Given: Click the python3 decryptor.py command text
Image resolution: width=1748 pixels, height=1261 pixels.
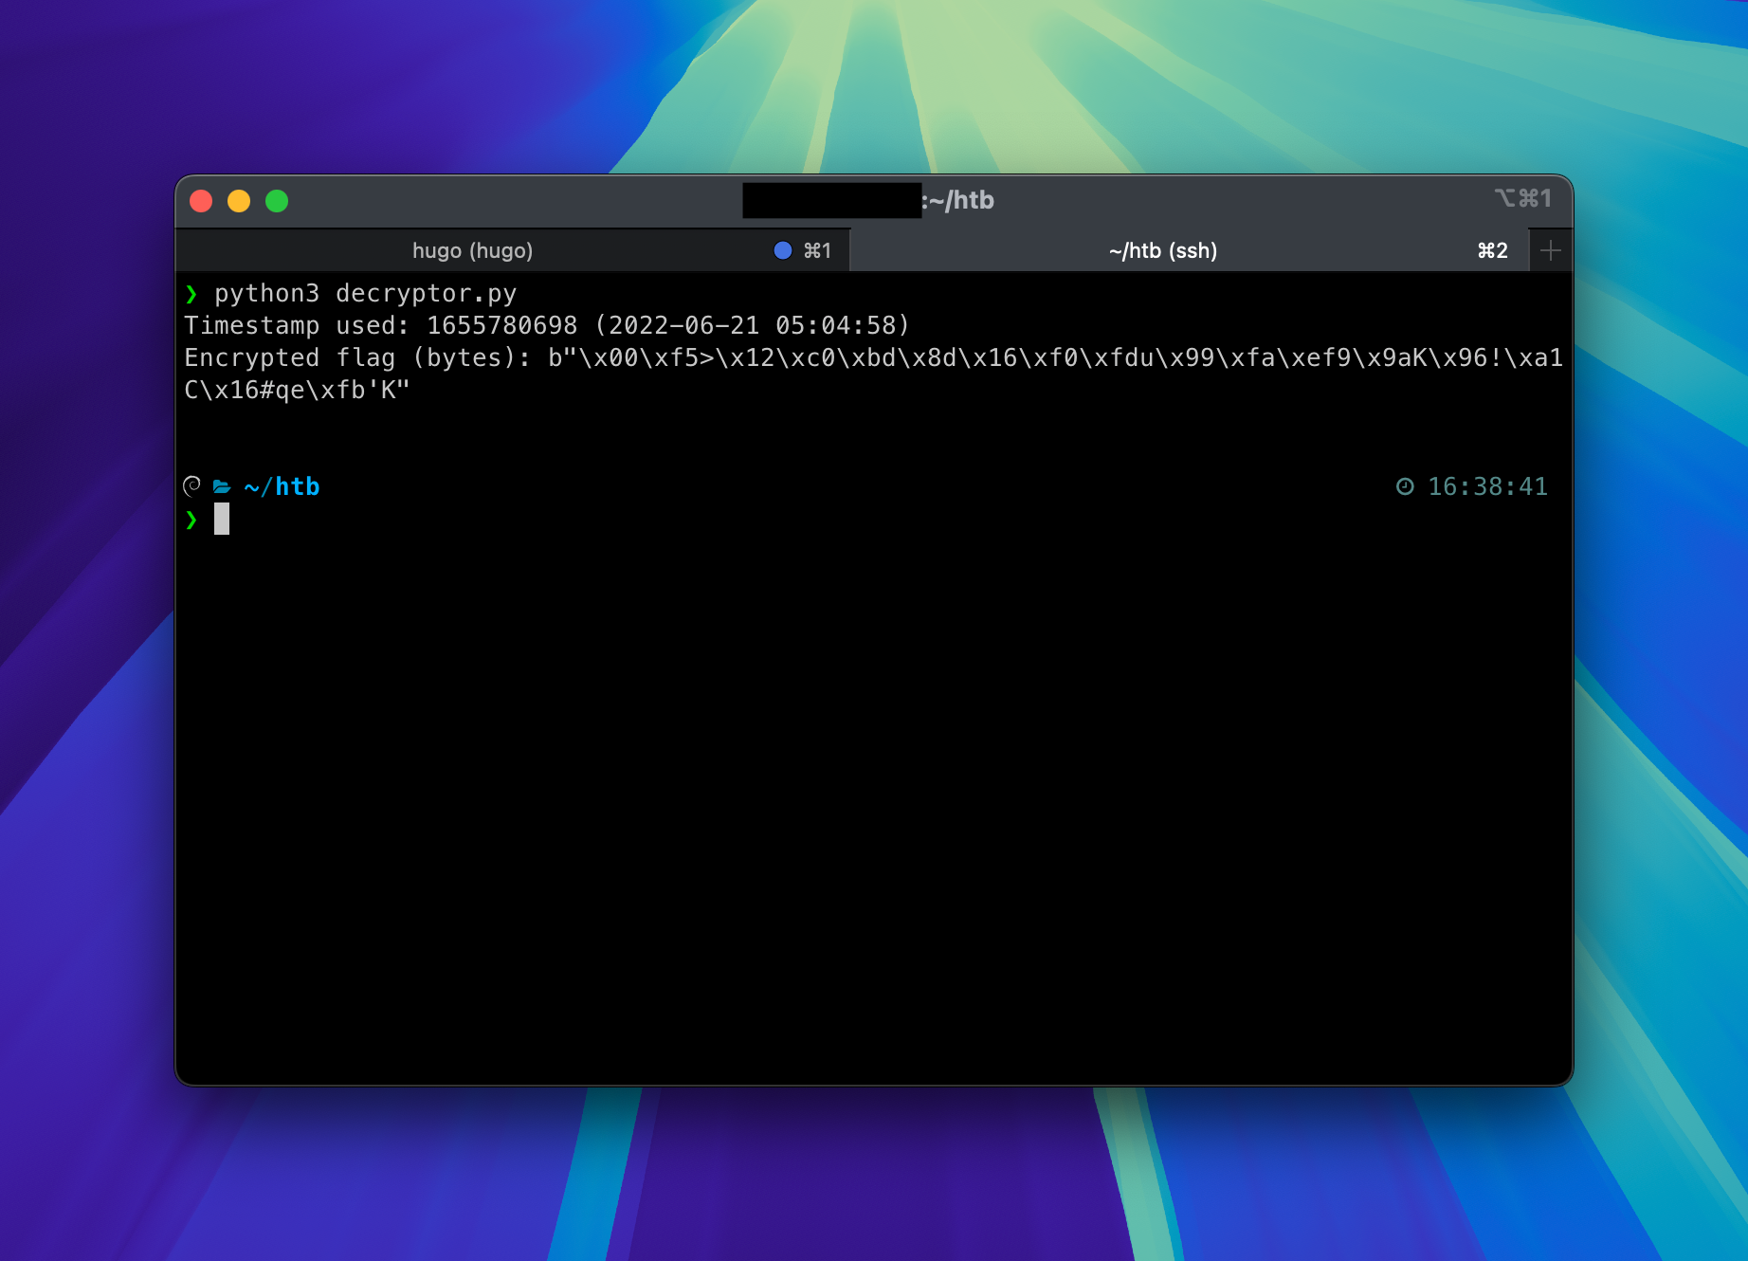Looking at the screenshot, I should [365, 294].
